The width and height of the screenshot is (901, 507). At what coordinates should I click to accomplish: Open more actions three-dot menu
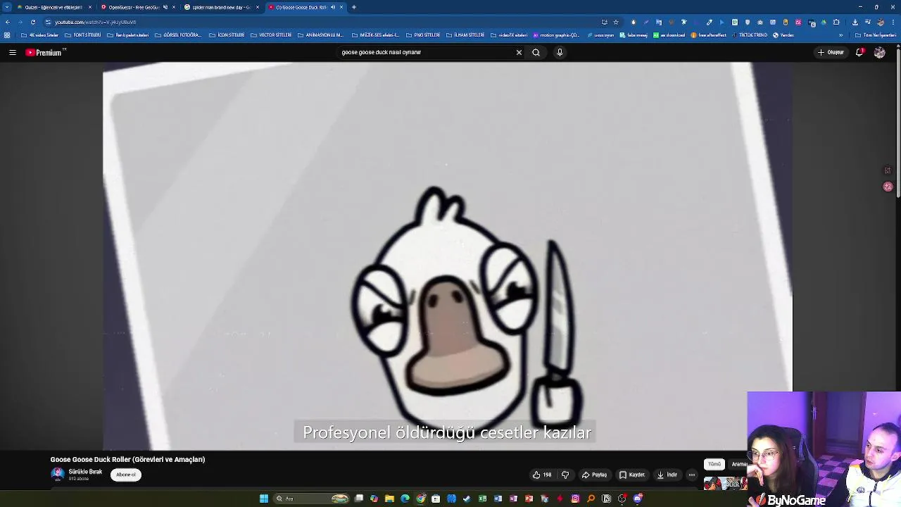click(691, 475)
